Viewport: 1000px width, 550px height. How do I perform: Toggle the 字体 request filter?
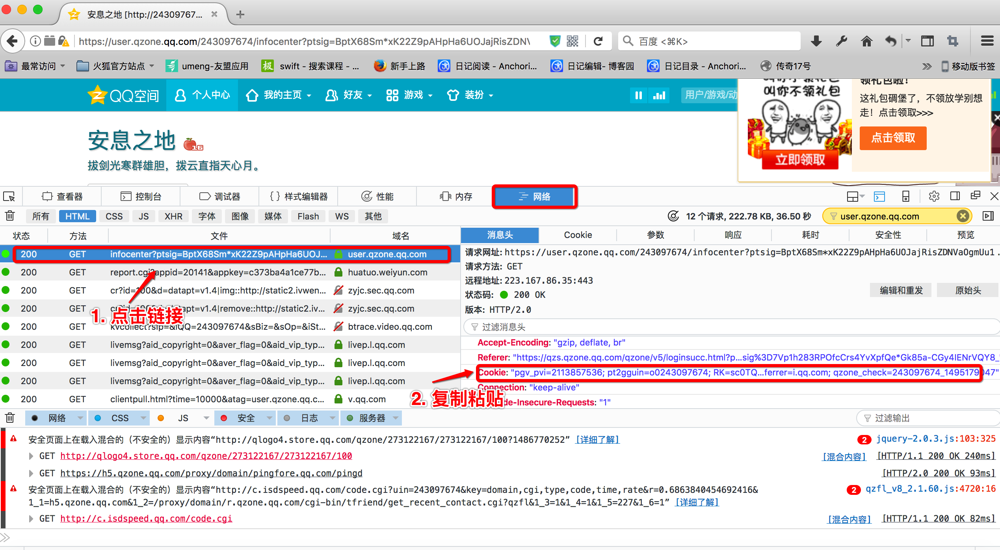pyautogui.click(x=207, y=216)
